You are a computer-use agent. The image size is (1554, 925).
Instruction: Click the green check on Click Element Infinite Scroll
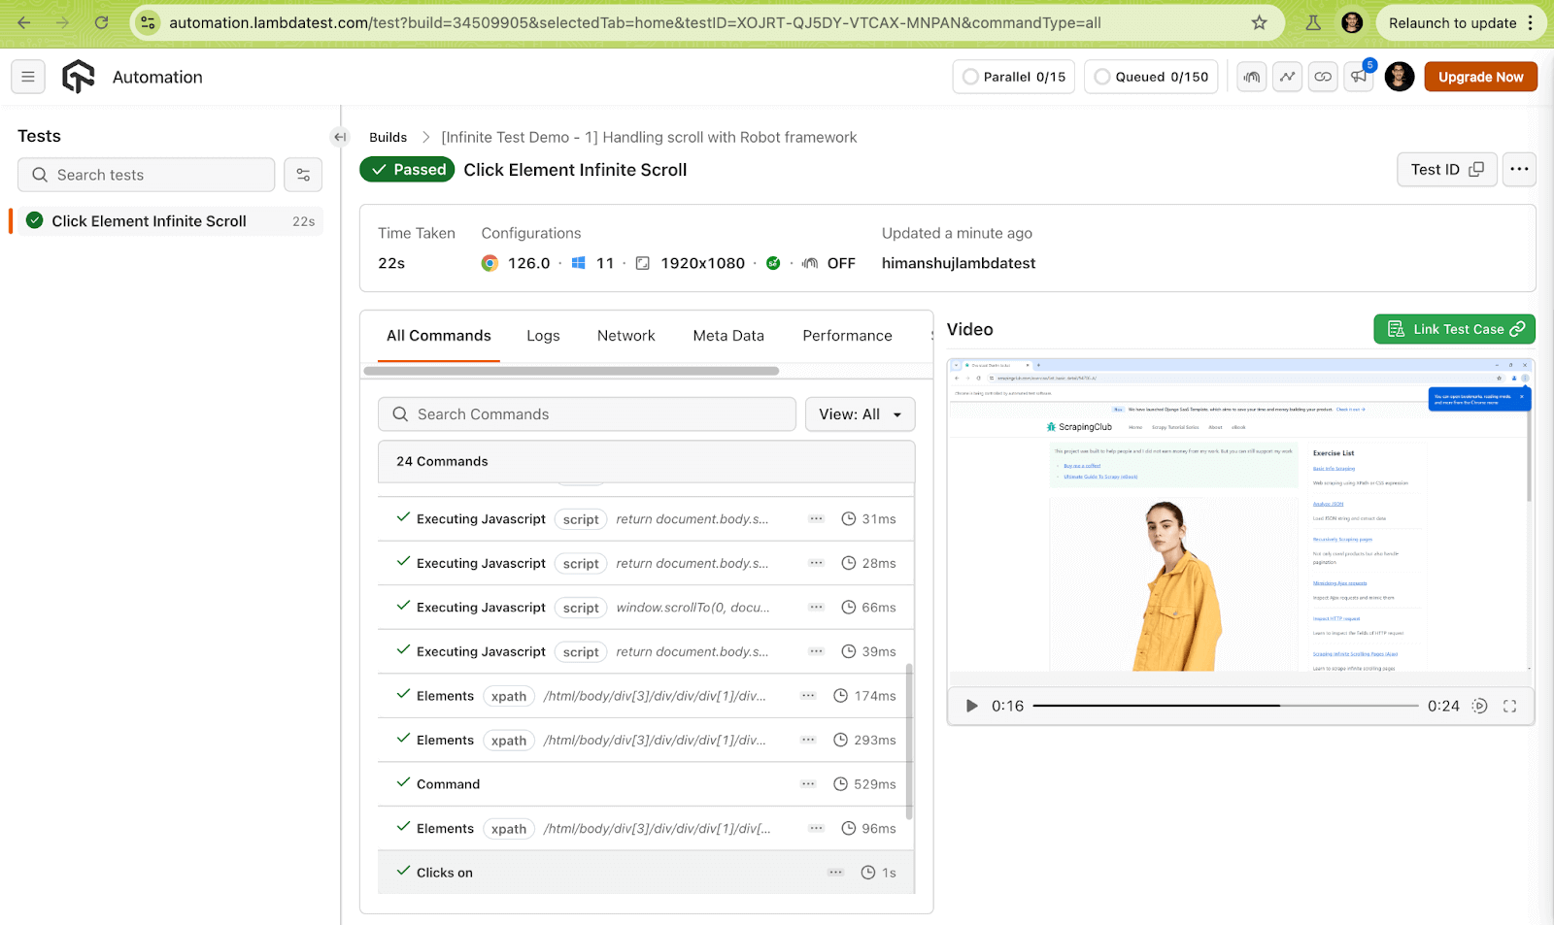(x=34, y=220)
